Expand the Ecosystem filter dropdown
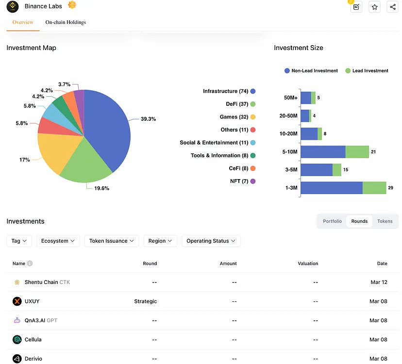The width and height of the screenshot is (402, 364). pos(58,241)
